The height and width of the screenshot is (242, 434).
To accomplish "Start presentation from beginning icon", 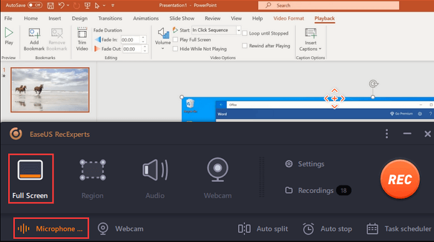I will 87,5.
